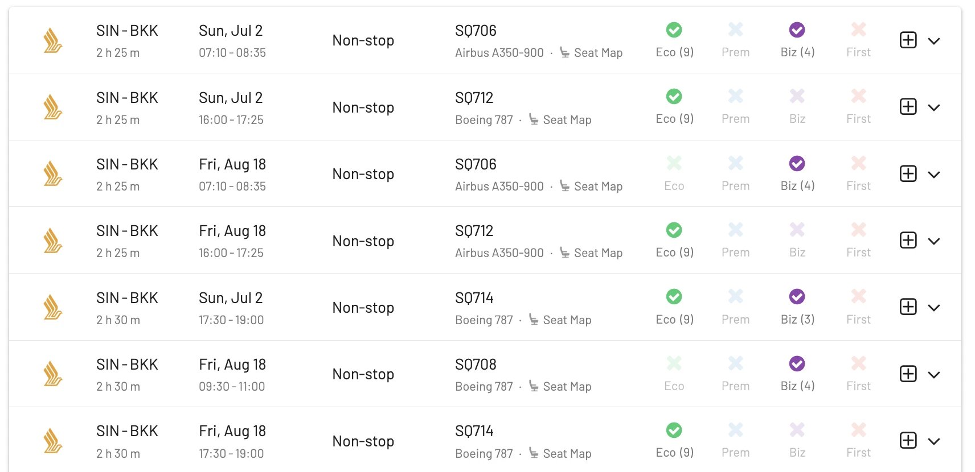Click the unavailable First icon on SQ712 Jul 2

point(858,96)
